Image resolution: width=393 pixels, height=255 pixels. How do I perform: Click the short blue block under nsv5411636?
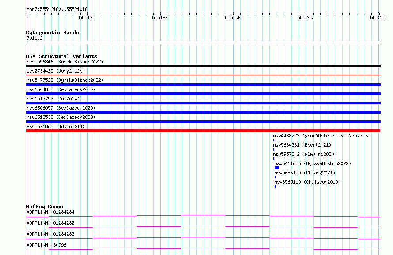277,168
